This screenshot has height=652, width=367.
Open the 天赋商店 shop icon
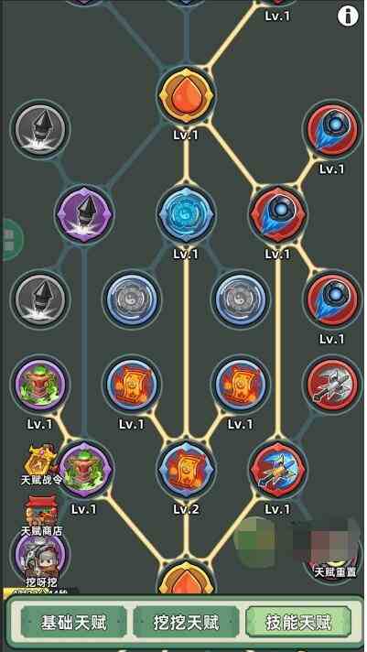pyautogui.click(x=41, y=515)
